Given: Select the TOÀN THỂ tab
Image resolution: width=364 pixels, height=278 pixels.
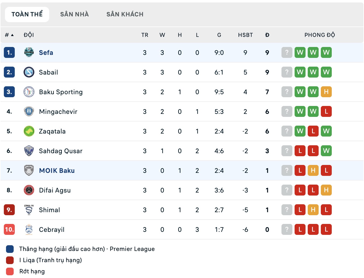Looking at the screenshot, I should pos(27,14).
